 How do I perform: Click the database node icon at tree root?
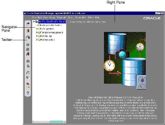pyautogui.click(x=36, y=21)
